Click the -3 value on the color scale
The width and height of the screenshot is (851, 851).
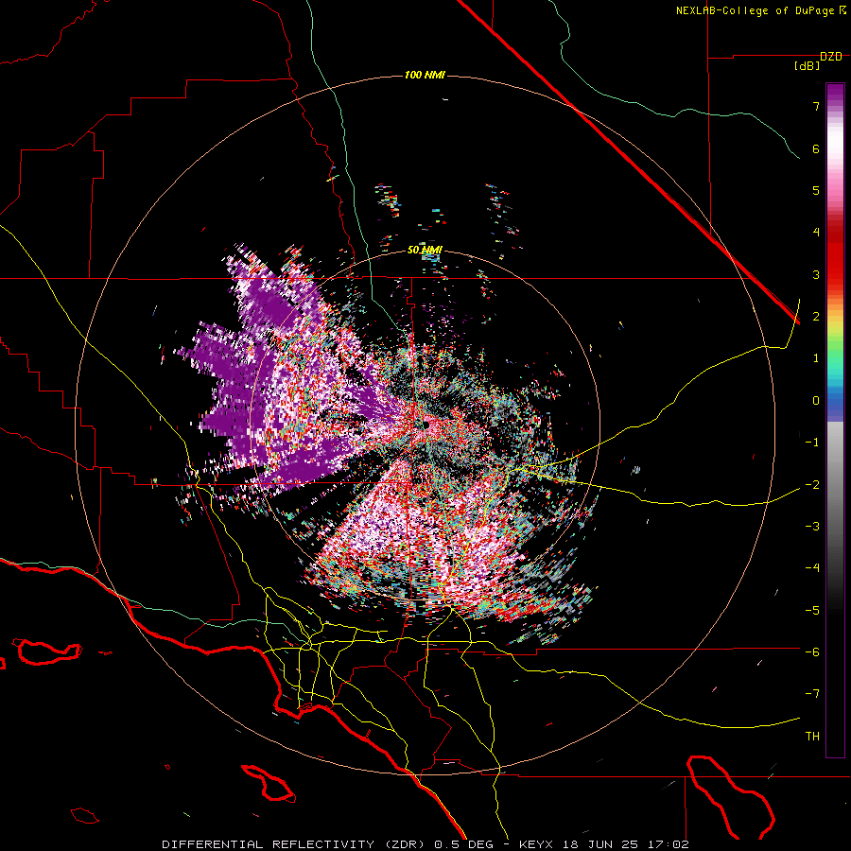pyautogui.click(x=812, y=527)
